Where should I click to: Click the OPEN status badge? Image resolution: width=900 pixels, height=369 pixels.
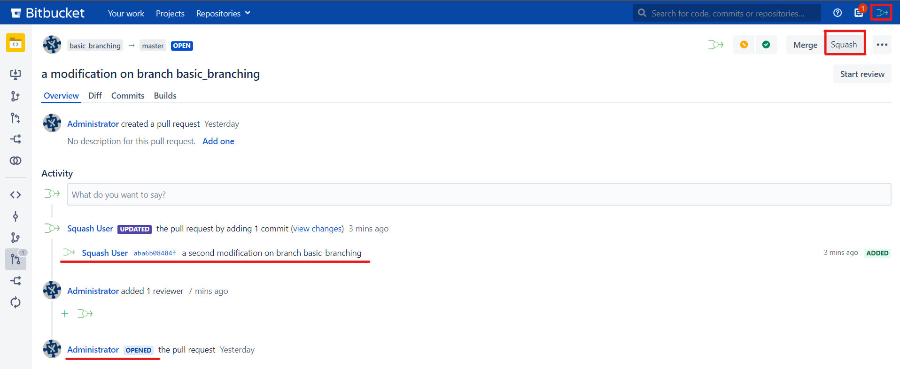click(182, 46)
